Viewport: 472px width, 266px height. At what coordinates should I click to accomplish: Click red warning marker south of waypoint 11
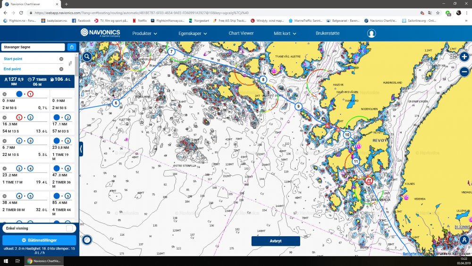tap(369, 181)
